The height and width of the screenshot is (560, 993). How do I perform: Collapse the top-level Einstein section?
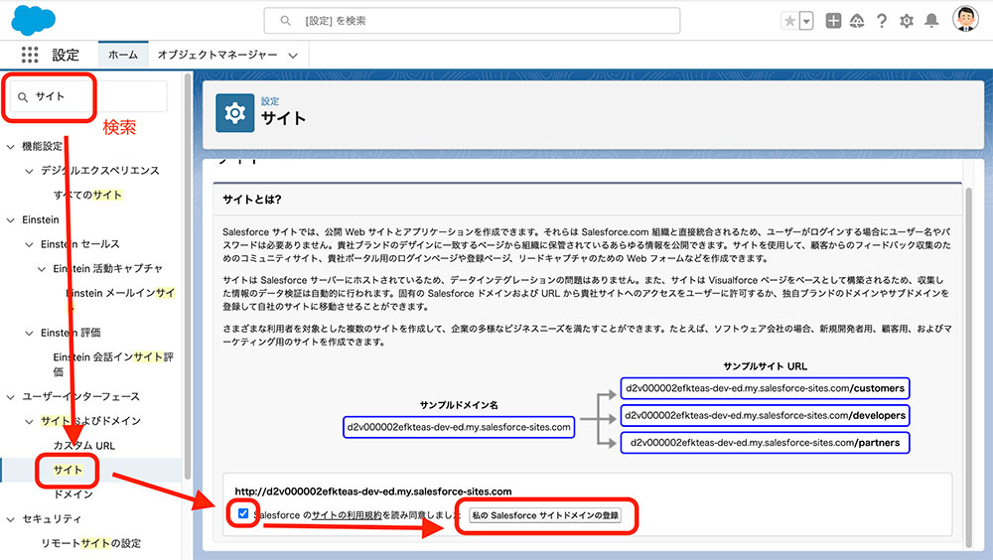[11, 219]
